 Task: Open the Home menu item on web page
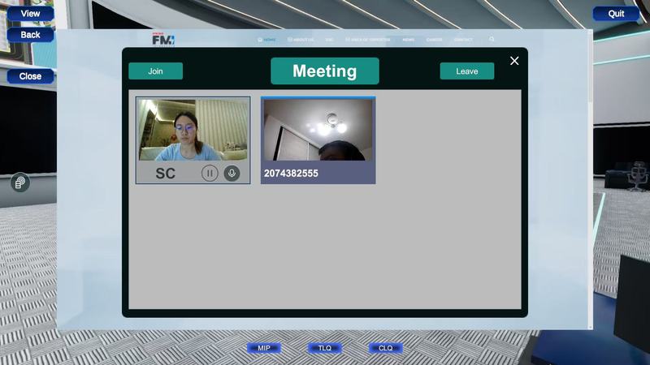pyautogui.click(x=266, y=40)
